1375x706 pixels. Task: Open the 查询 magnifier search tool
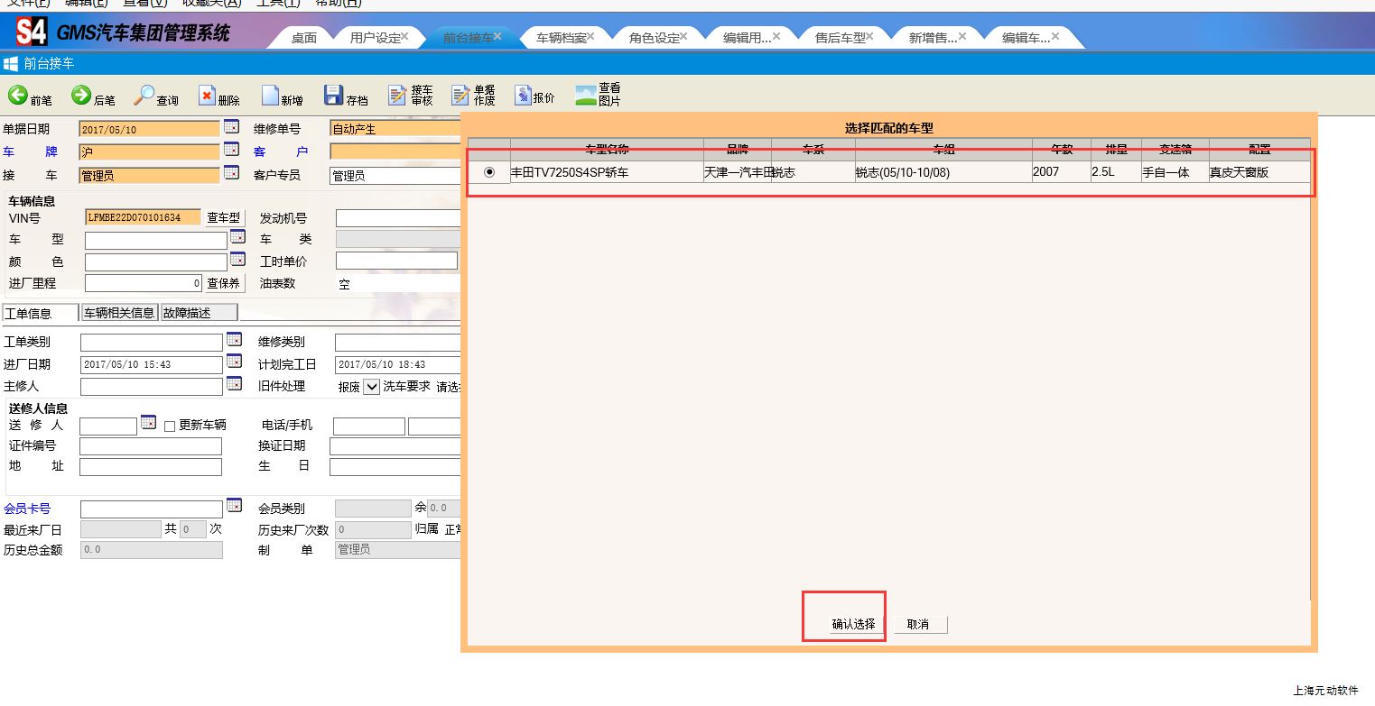pos(144,96)
